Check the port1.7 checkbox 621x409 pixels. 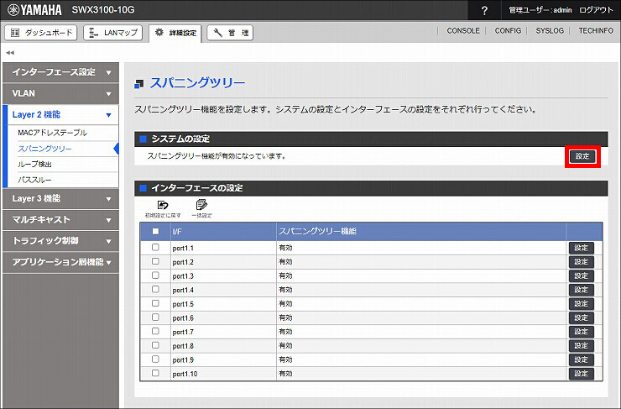pyautogui.click(x=155, y=331)
